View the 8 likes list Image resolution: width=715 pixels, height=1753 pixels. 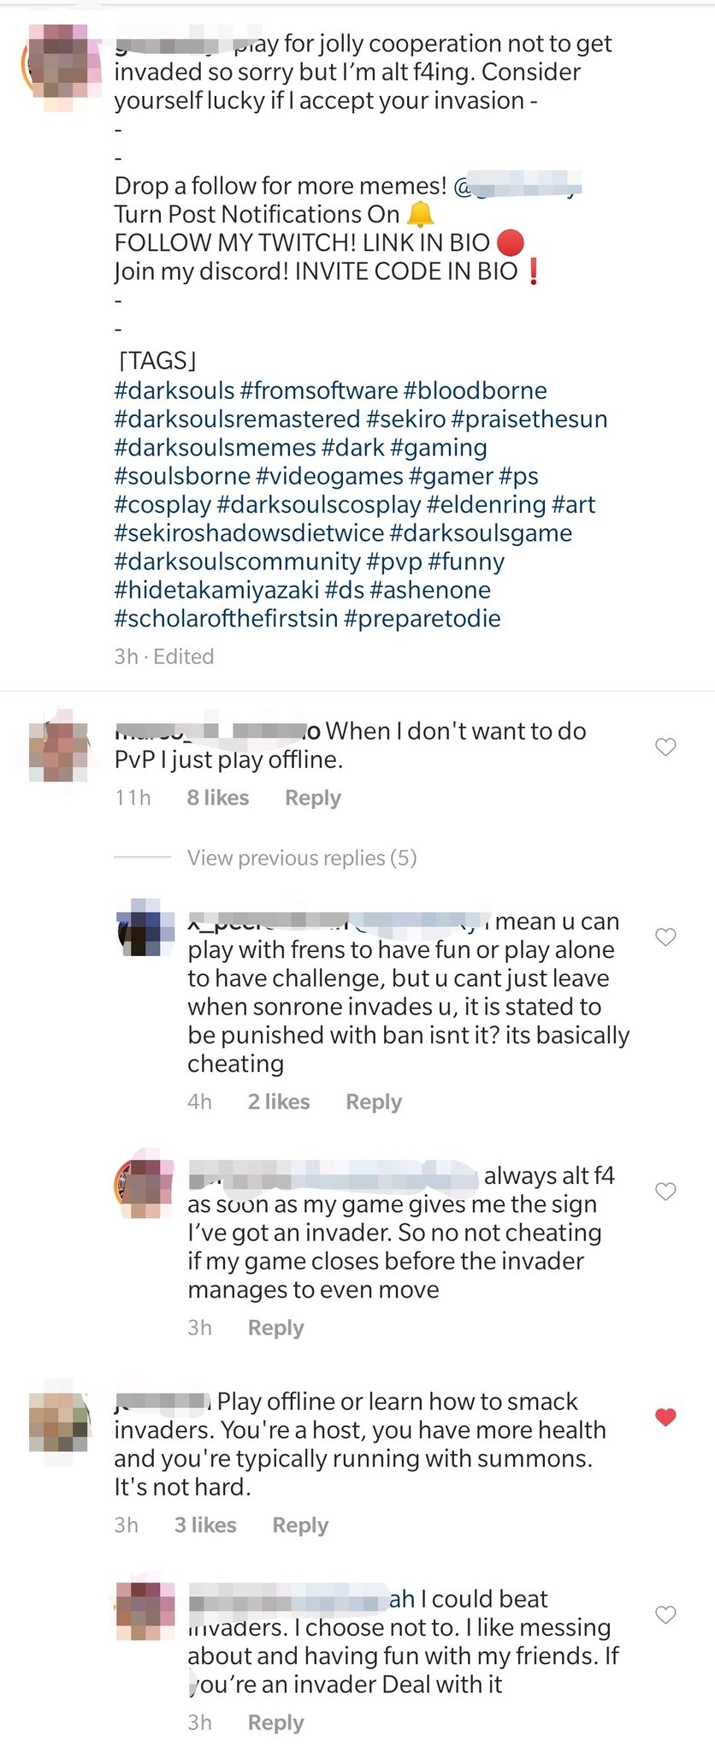point(218,798)
